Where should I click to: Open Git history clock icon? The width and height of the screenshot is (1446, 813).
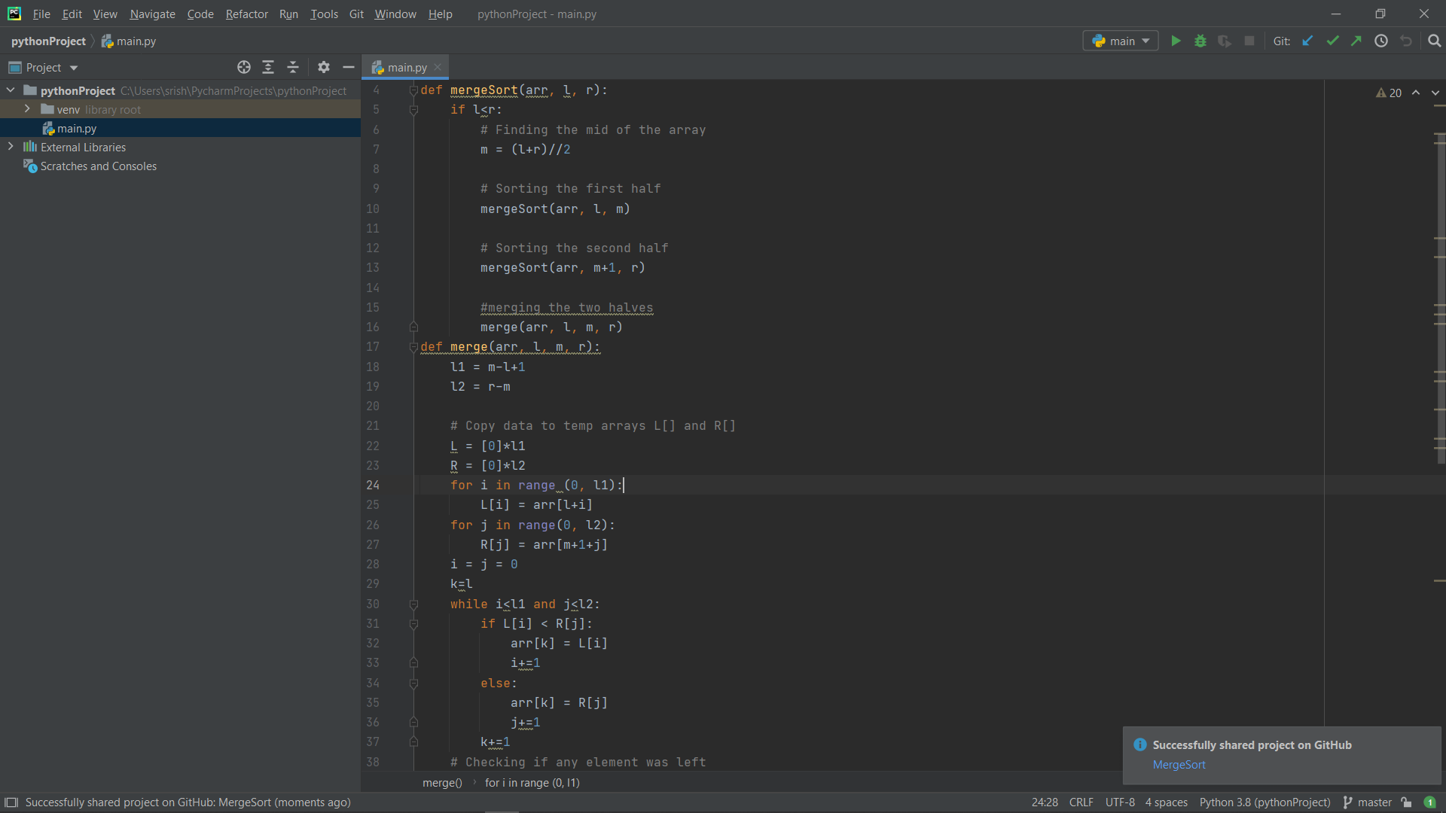tap(1381, 41)
